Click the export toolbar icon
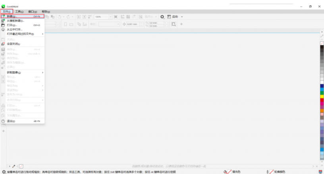The image size is (324, 174). (x=84, y=17)
